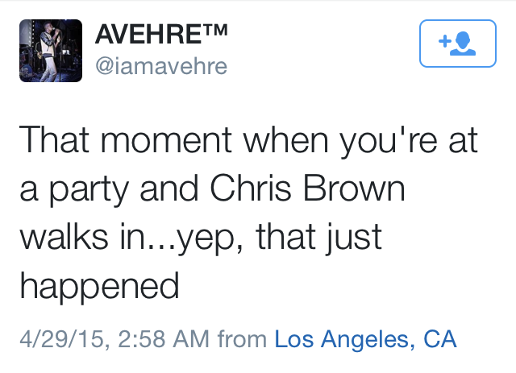The image size is (516, 373).
Task: Click the words "That moment" in the tweet
Action: click(127, 143)
